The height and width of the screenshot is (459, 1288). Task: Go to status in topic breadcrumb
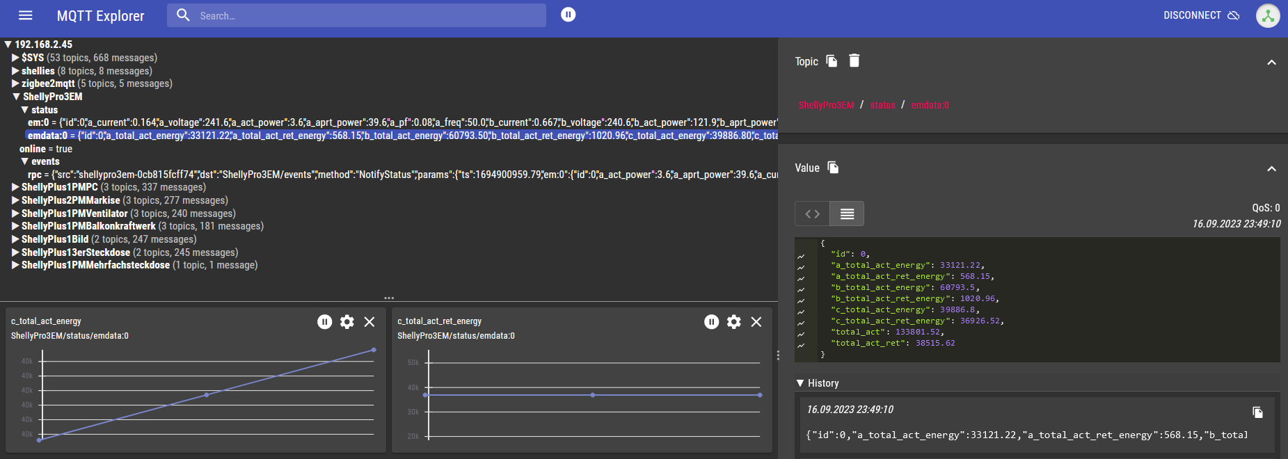(882, 105)
